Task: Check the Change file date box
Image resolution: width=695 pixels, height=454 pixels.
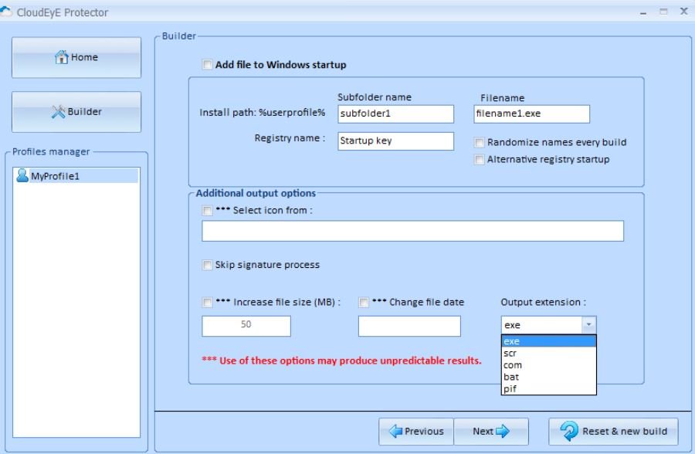Action: pos(364,303)
